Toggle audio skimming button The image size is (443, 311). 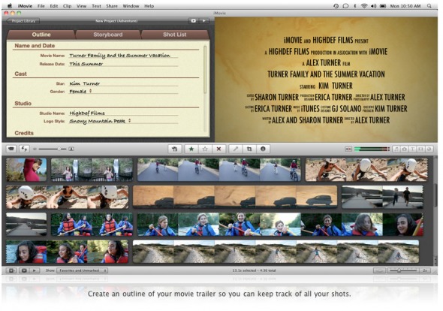coord(348,149)
